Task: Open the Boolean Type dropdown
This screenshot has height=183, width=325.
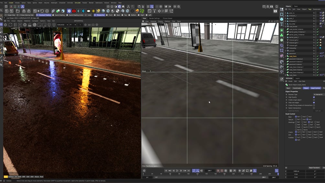Action: [319, 94]
